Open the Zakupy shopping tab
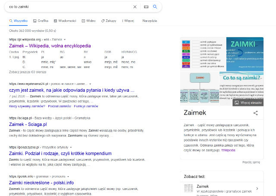Image resolution: width=276 pixels, height=196 pixels. pos(109,21)
